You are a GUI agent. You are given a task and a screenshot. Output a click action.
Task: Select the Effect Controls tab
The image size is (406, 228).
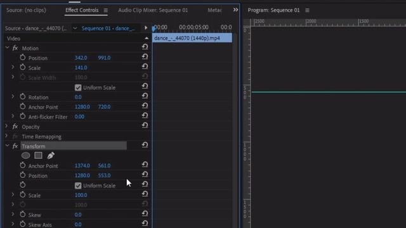82,10
